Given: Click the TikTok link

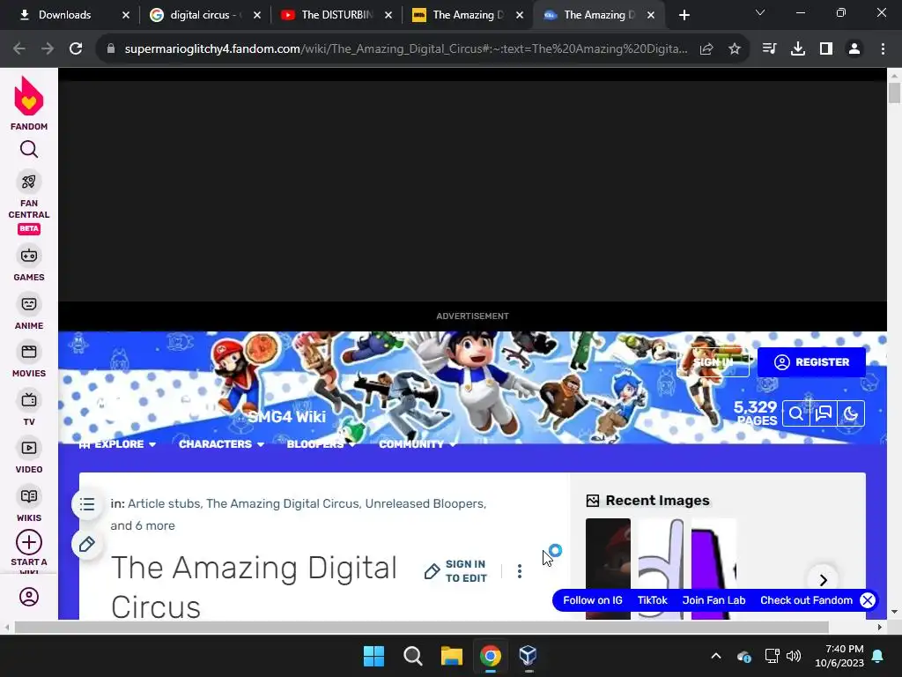Looking at the screenshot, I should click(x=653, y=600).
